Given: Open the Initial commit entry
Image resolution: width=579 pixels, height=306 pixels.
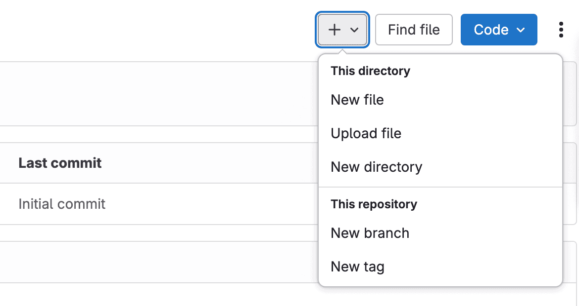Looking at the screenshot, I should click(62, 204).
